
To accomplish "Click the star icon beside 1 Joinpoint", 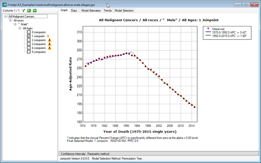I will coord(48,36).
